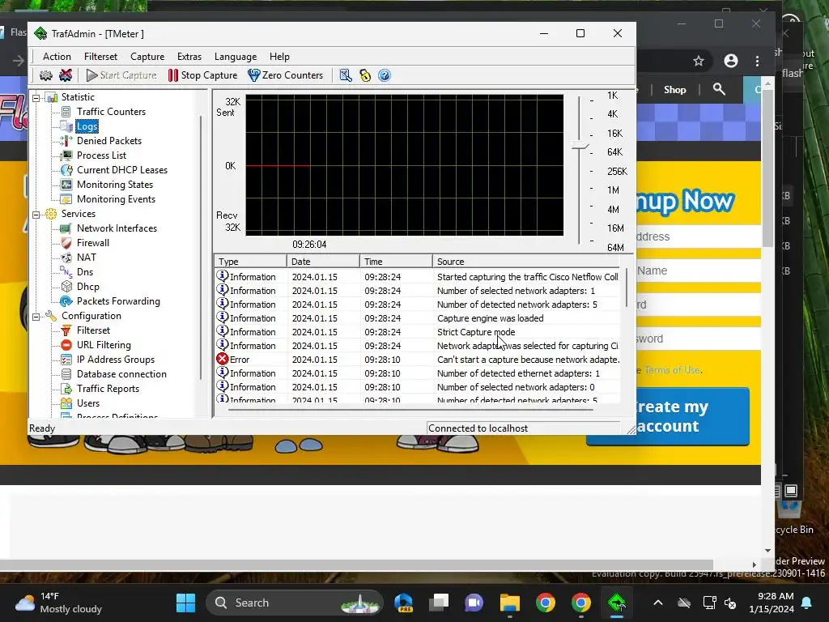This screenshot has height=622, width=829.
Task: Open the Filterset menu
Action: coord(100,57)
